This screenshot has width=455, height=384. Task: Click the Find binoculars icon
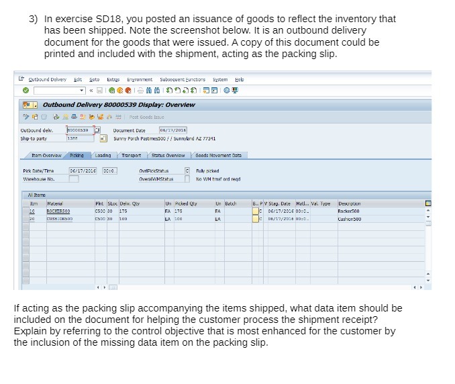(x=149, y=91)
